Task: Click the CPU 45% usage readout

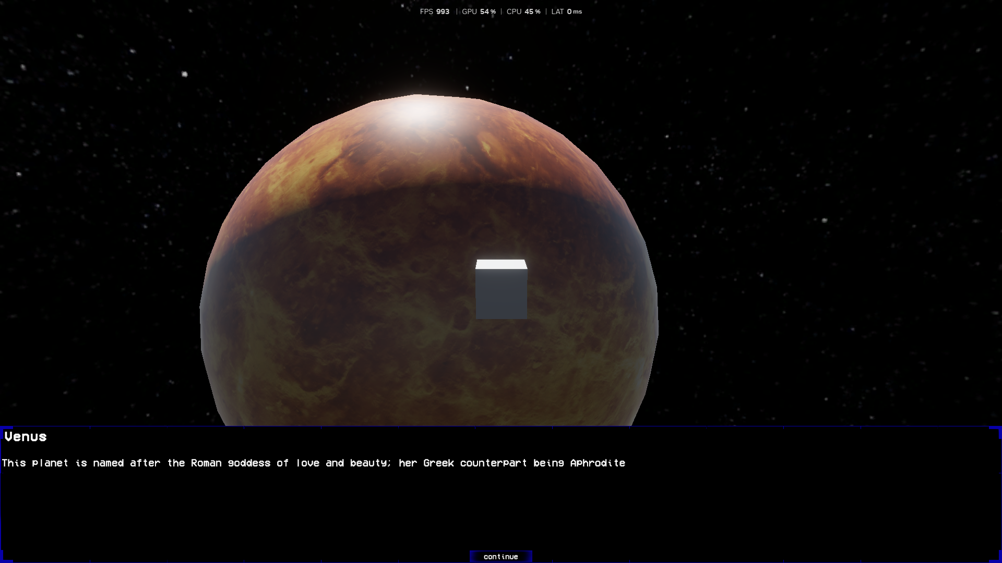Action: click(523, 11)
